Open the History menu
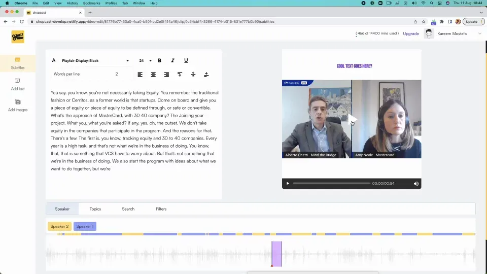This screenshot has height=274, width=487. coord(73,3)
